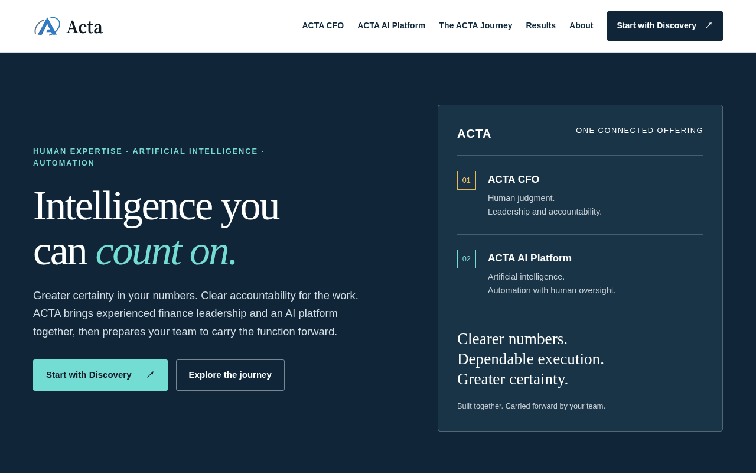Open the About nav link

[x=581, y=25]
